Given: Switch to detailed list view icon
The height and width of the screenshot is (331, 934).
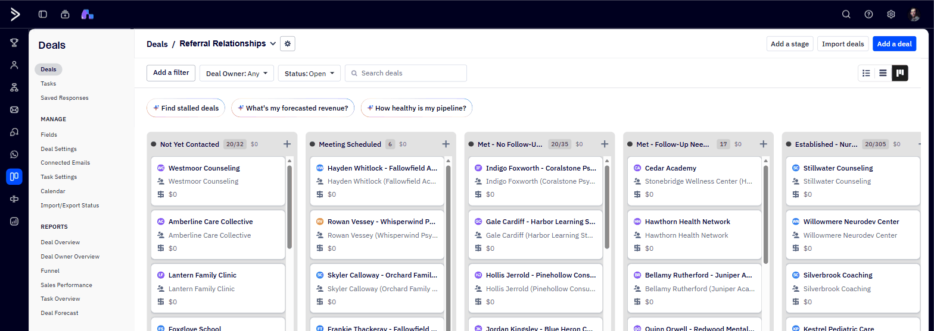Looking at the screenshot, I should pyautogui.click(x=867, y=73).
